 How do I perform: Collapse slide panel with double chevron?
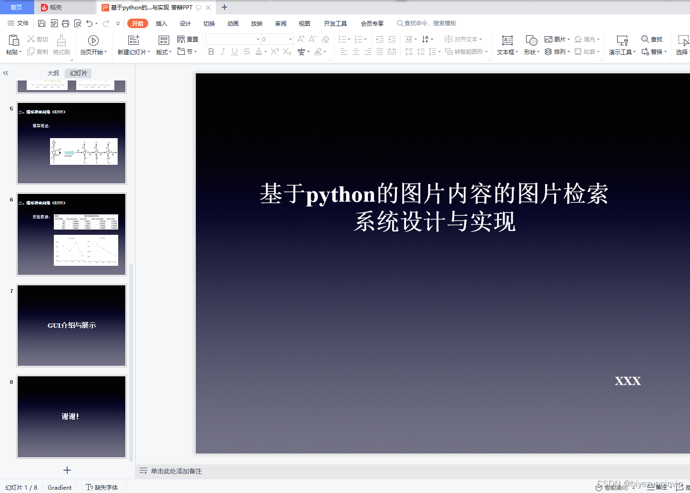(x=6, y=73)
